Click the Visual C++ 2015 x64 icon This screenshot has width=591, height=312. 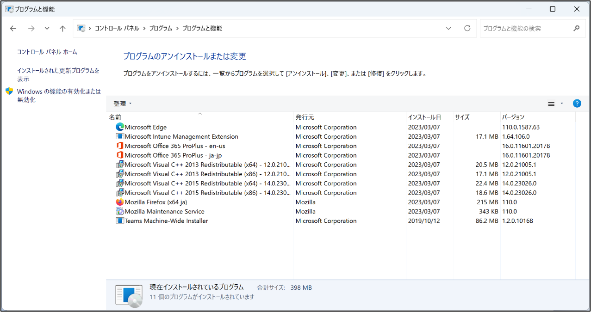click(120, 184)
